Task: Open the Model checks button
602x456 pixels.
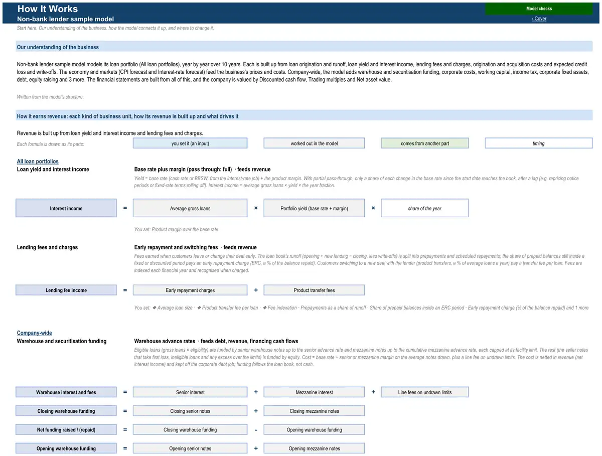Action: (x=539, y=9)
